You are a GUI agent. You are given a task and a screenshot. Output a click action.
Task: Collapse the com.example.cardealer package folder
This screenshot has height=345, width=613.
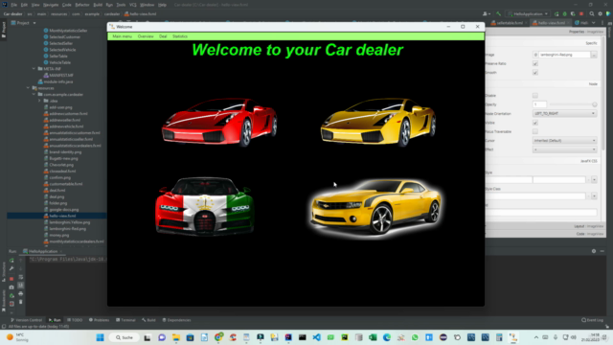point(34,94)
